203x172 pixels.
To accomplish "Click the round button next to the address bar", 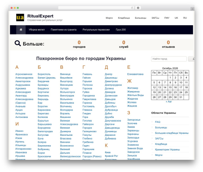I will [138, 8].
